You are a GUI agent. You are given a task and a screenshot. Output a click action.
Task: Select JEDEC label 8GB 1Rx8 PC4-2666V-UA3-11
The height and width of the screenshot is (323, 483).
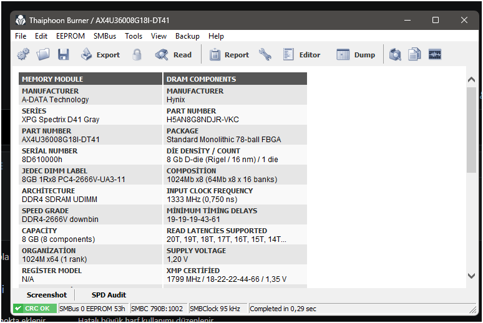pos(73,180)
